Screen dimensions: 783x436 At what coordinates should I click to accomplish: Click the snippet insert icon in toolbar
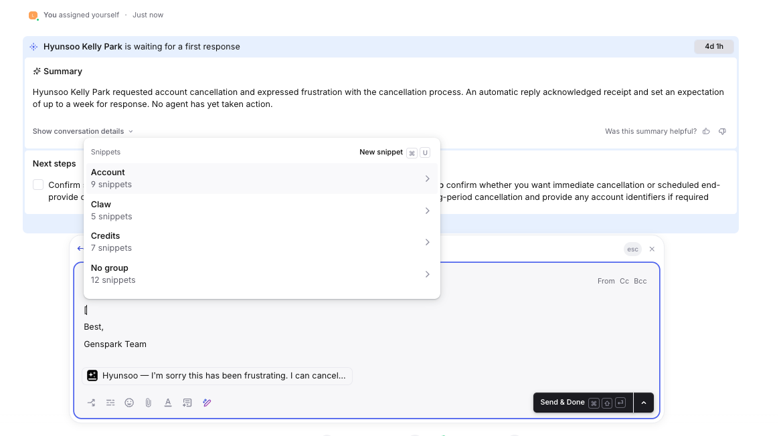(x=187, y=403)
